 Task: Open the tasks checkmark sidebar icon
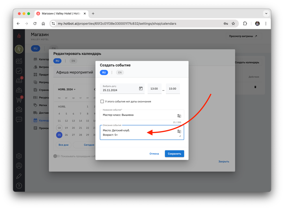click(x=19, y=71)
